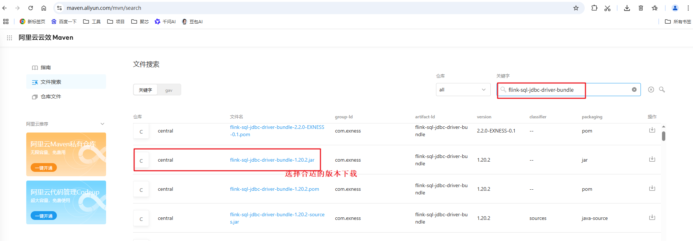Clear the keyword input with x icon
The image size is (693, 241).
pyautogui.click(x=634, y=90)
